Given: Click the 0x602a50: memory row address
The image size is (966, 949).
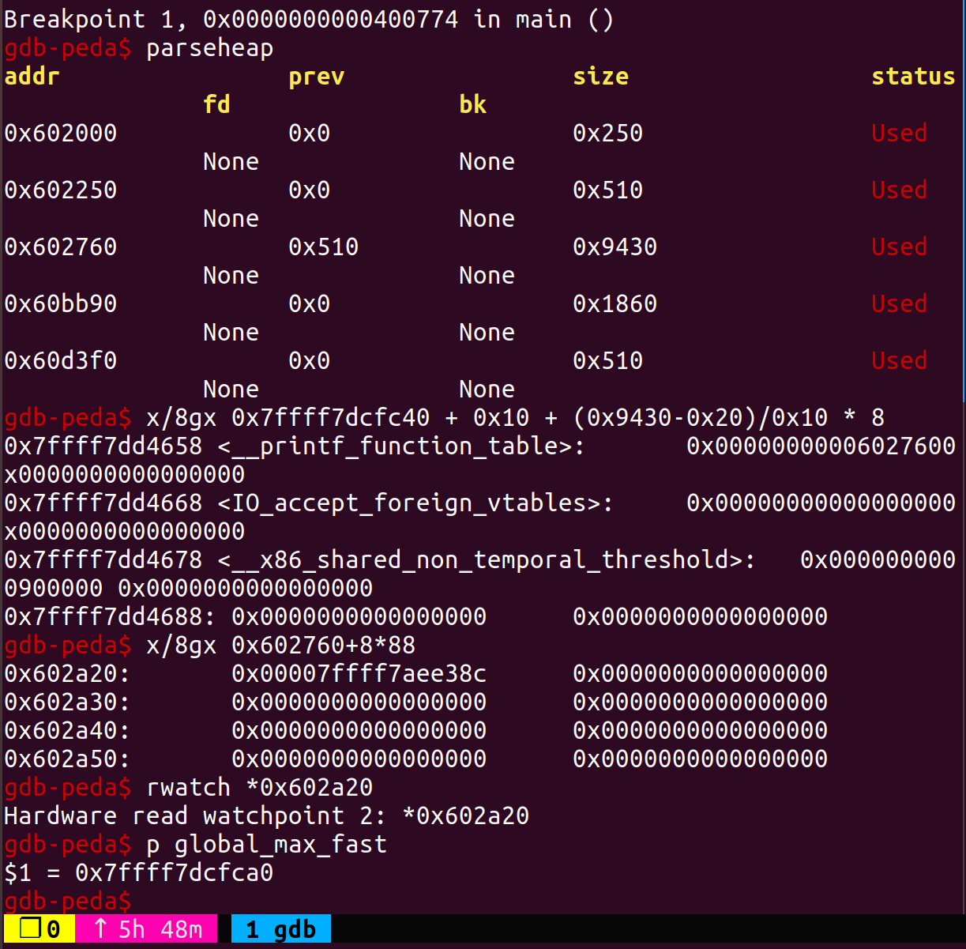Looking at the screenshot, I should pos(67,759).
